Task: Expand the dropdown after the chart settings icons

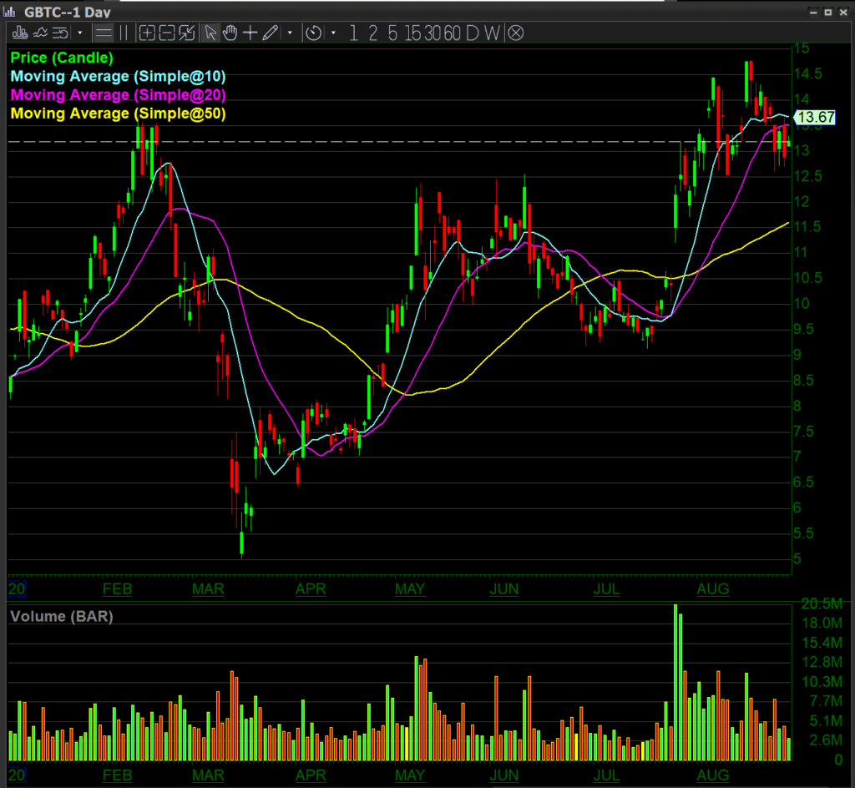Action: (79, 33)
